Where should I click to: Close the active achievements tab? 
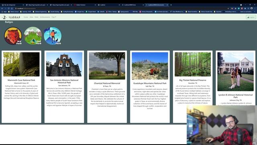pos(167,5)
